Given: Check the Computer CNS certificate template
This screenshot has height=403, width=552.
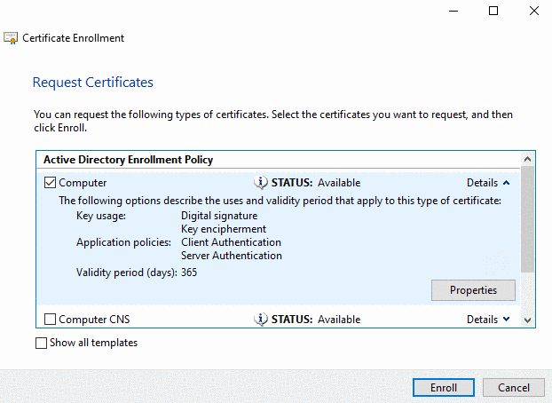Looking at the screenshot, I should pyautogui.click(x=50, y=320).
